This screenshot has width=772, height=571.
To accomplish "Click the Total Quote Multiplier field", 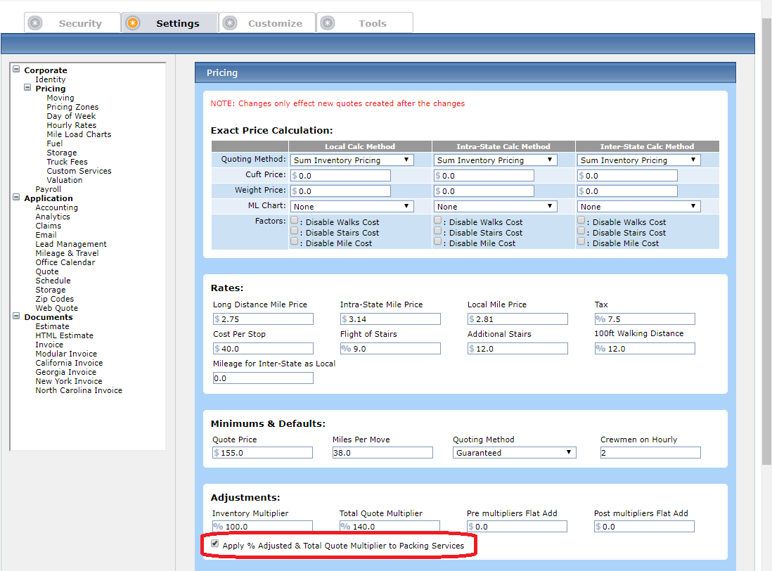I will [x=390, y=526].
